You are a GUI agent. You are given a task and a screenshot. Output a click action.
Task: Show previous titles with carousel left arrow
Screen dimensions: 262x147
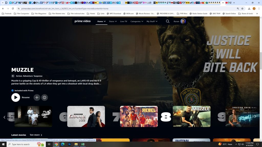(x=4, y=117)
